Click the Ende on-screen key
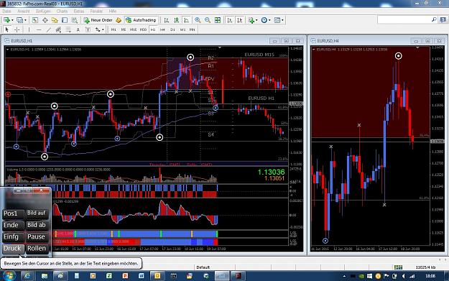This screenshot has width=449, height=281. tap(13, 226)
